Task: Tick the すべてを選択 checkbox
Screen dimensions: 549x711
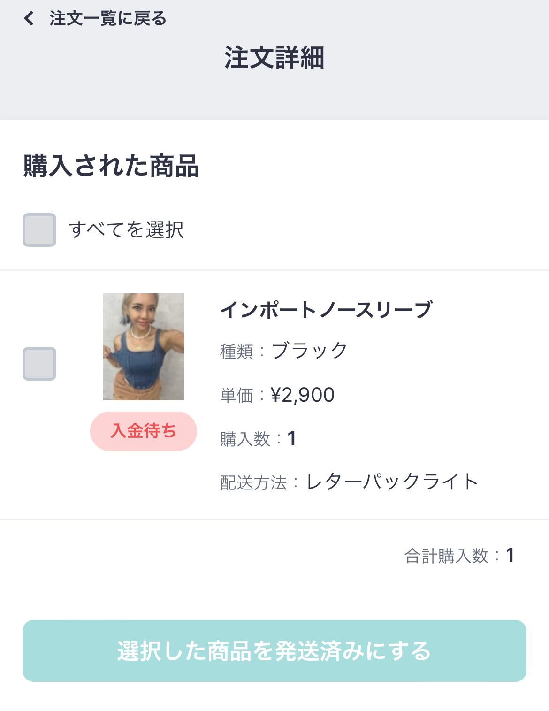Action: coord(39,230)
